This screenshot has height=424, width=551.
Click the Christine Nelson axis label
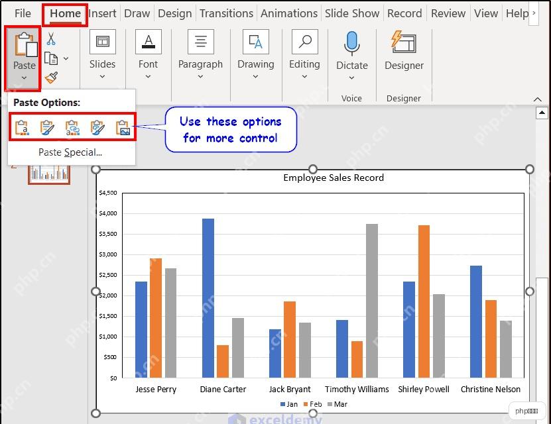click(x=490, y=390)
